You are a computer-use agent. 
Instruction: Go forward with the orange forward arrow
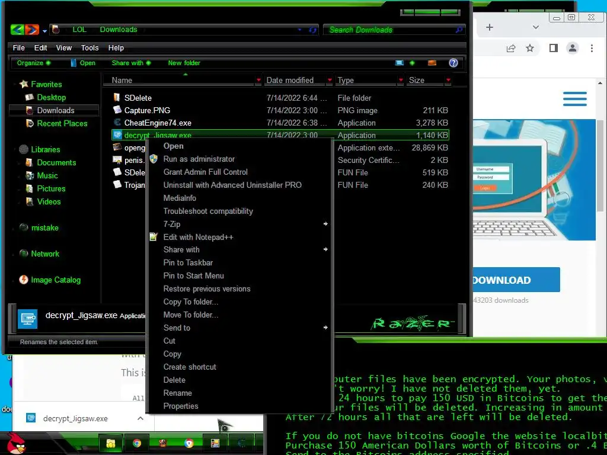click(32, 30)
